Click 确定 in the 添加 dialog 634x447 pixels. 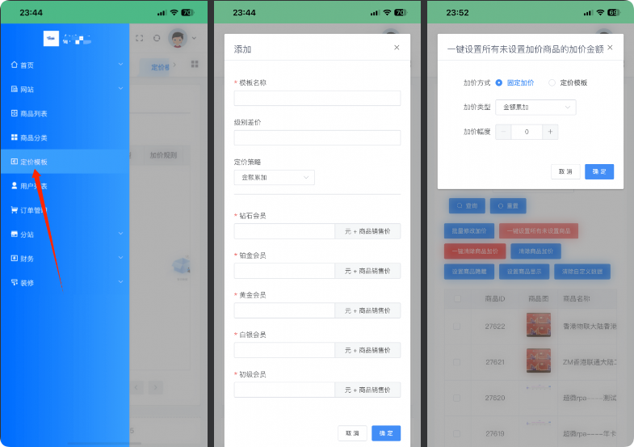385,433
